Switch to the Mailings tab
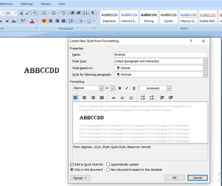 27,4
